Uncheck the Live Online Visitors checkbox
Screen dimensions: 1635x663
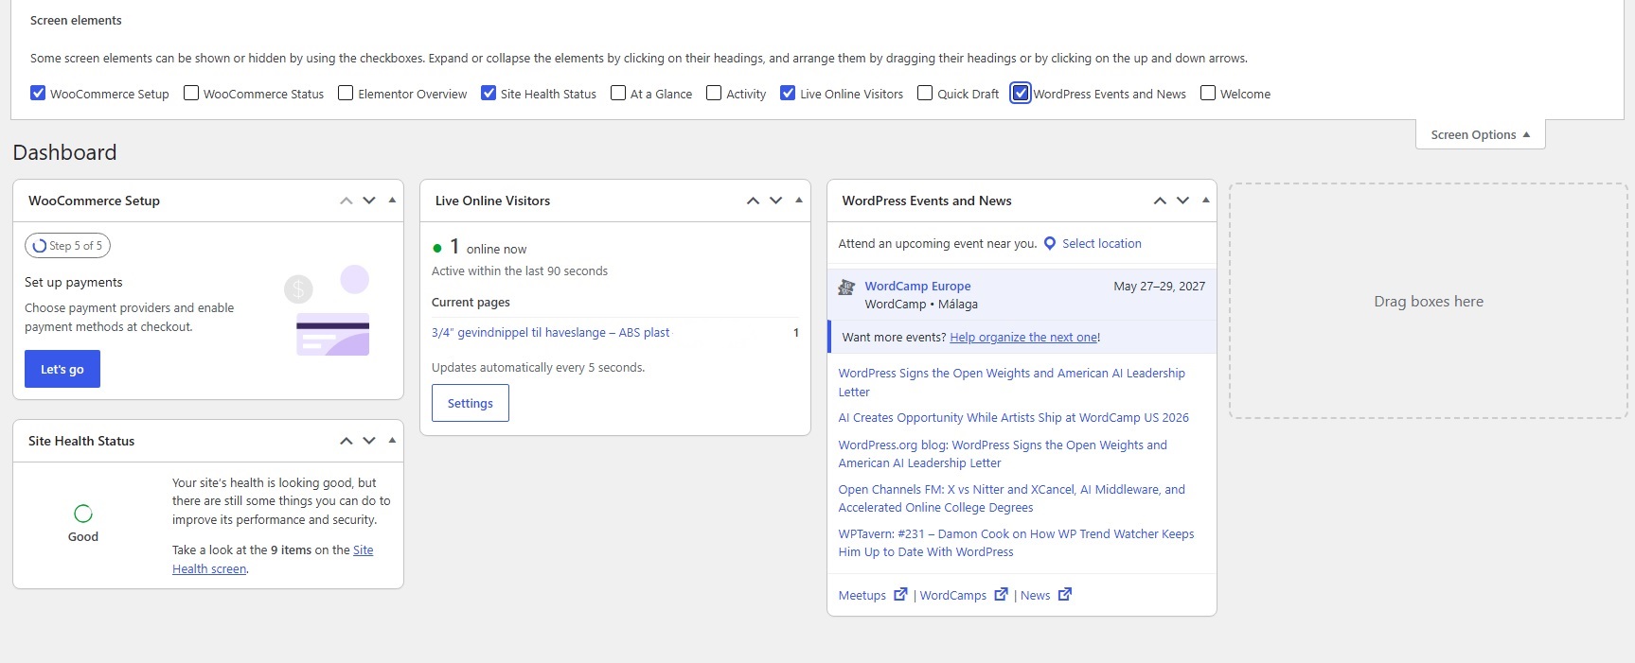point(788,93)
